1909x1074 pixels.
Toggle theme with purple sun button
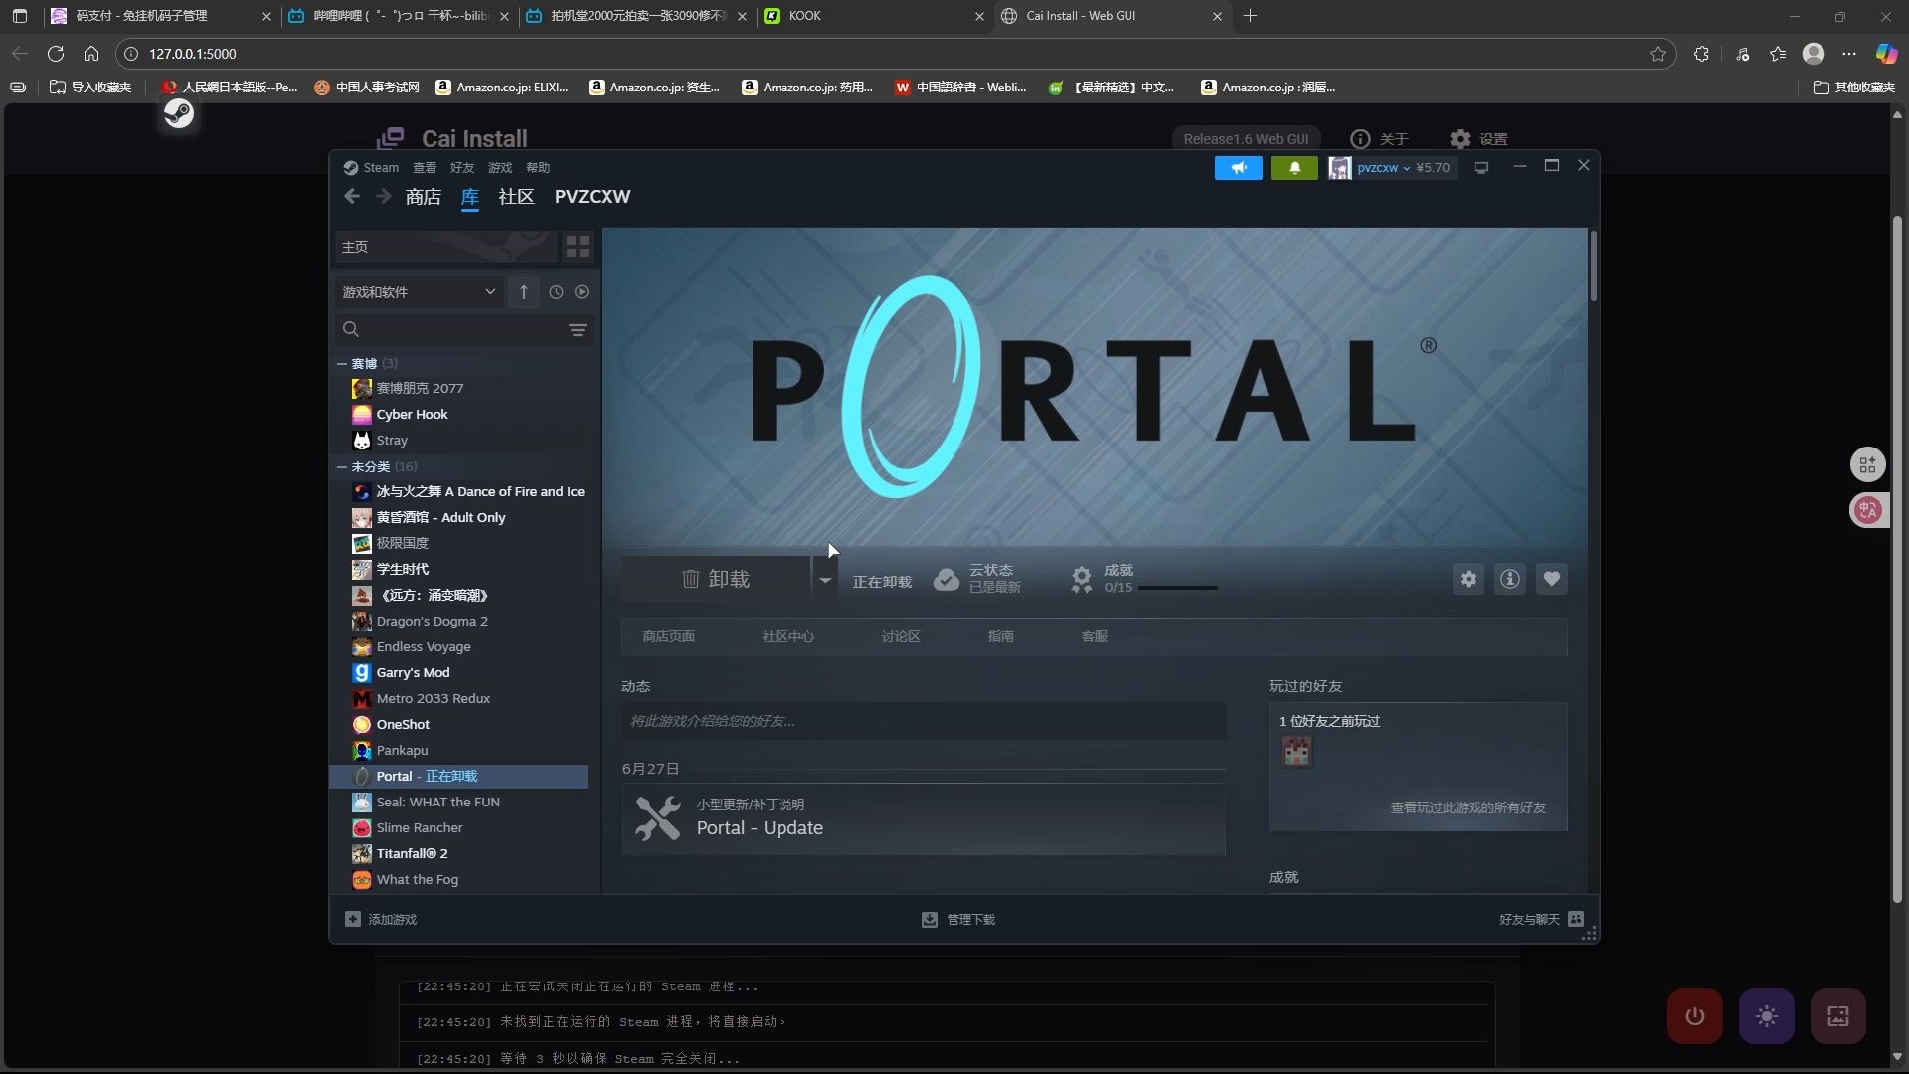pos(1767,1016)
